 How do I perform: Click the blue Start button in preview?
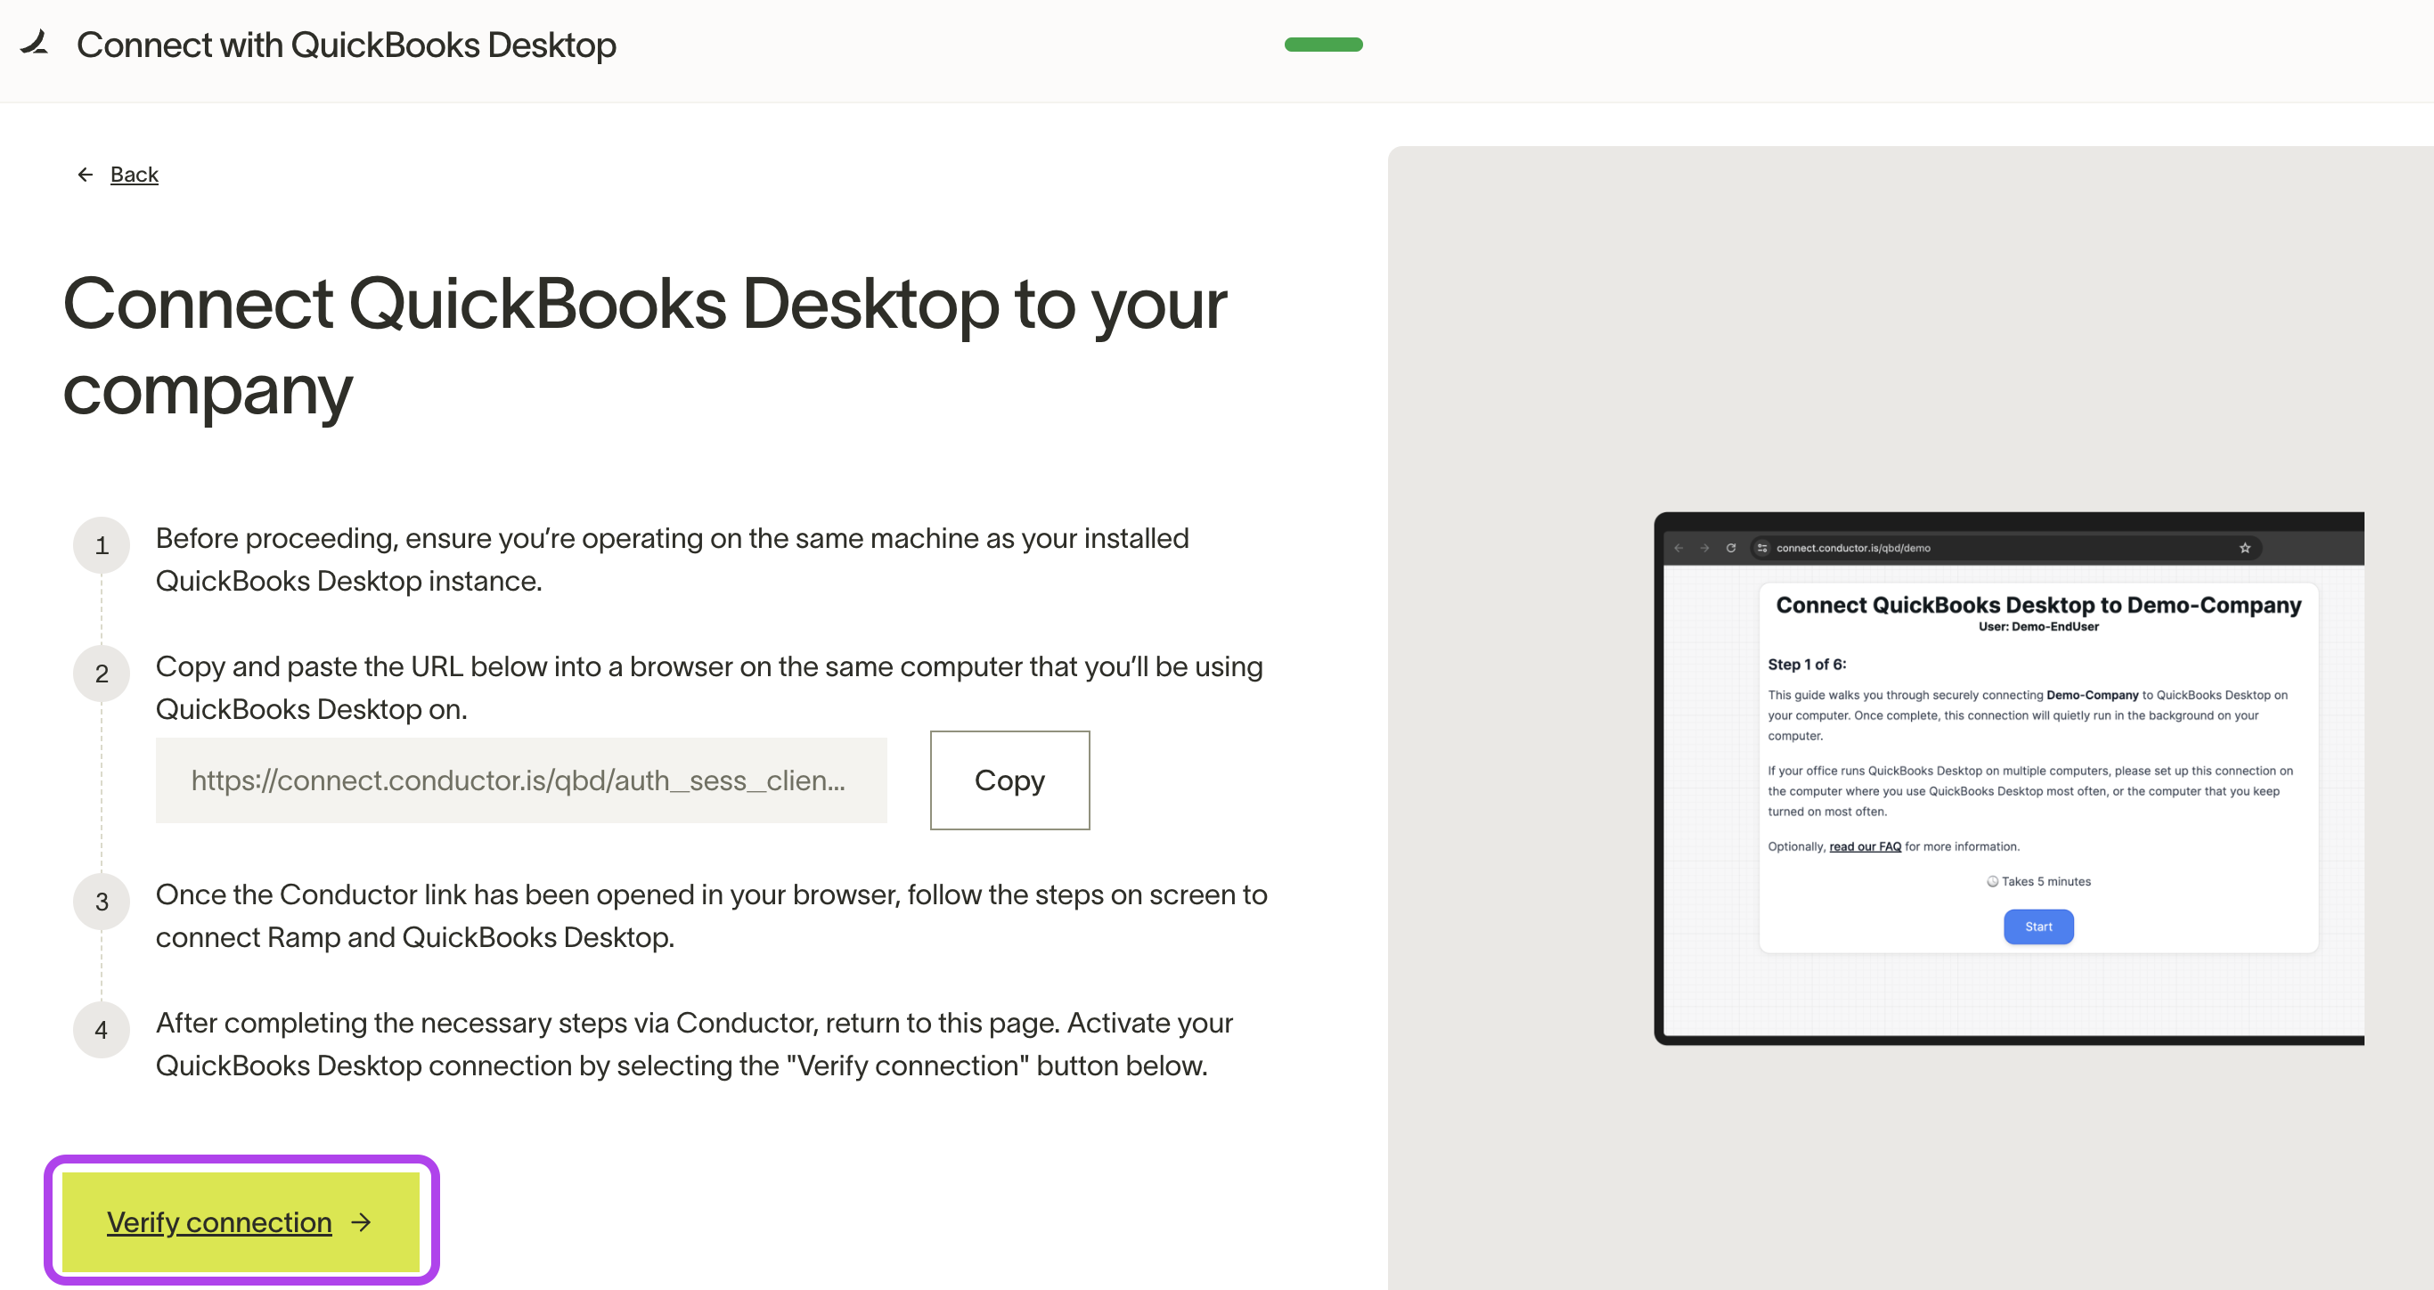pyautogui.click(x=2038, y=927)
